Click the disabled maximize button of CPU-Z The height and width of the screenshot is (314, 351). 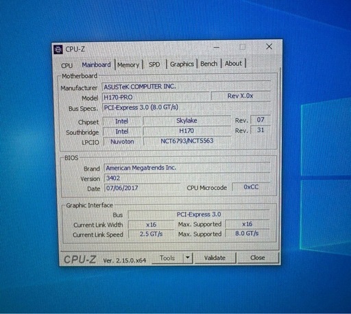tap(243, 47)
